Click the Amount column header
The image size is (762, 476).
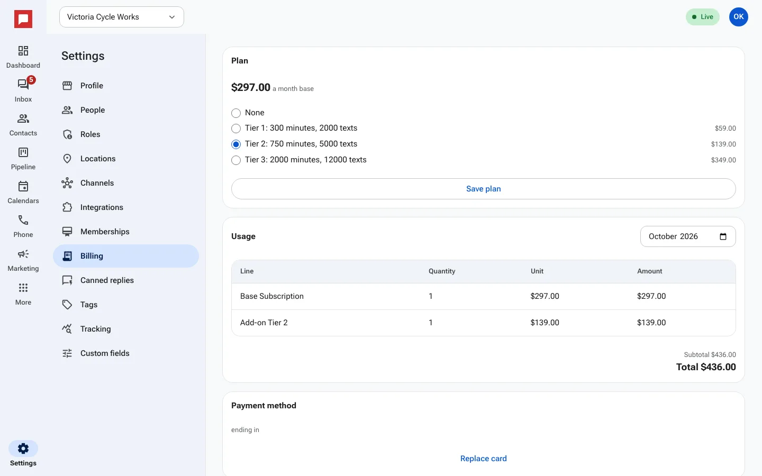tap(650, 271)
